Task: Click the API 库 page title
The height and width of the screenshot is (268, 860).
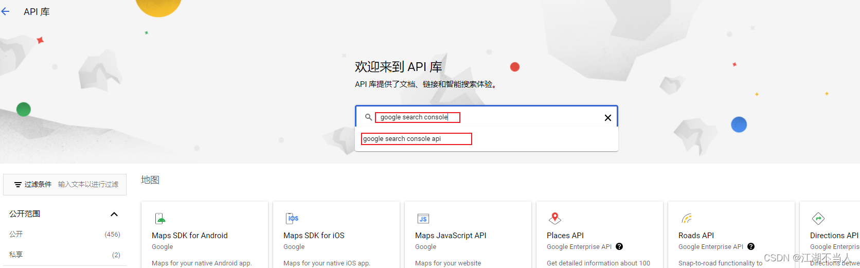Action: coord(37,12)
